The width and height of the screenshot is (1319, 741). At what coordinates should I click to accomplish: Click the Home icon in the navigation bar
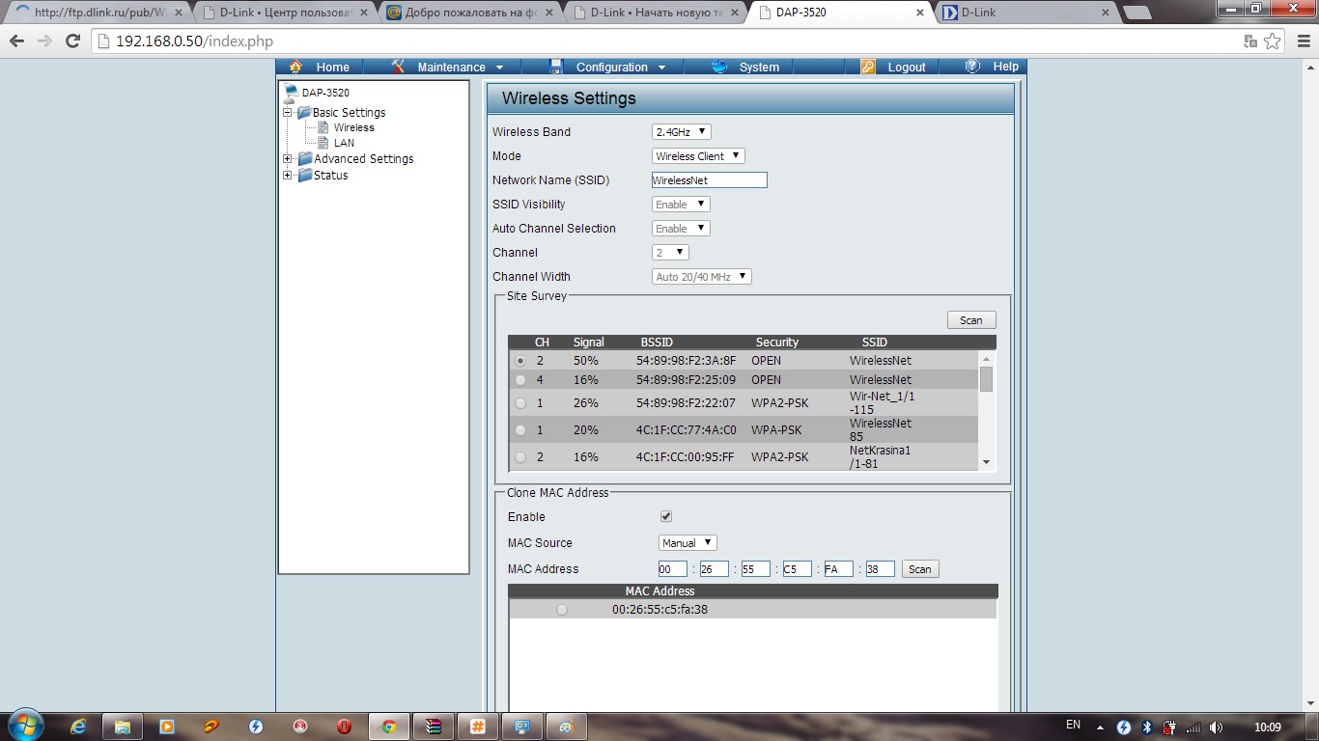(x=295, y=67)
